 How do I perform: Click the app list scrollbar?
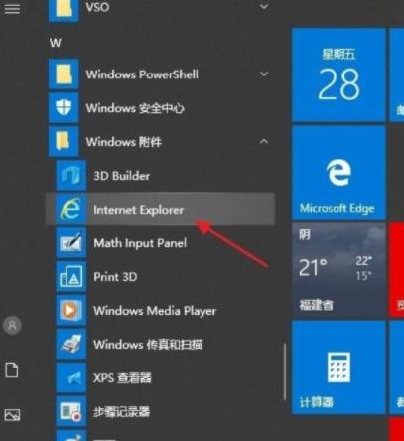point(285,371)
